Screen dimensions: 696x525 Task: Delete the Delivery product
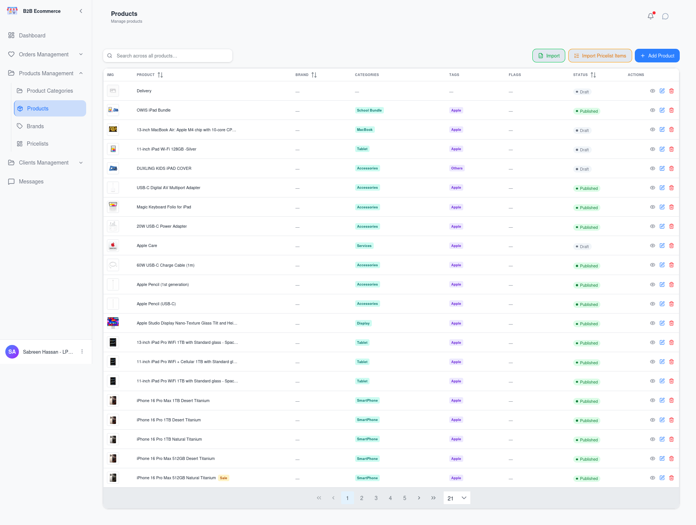[x=671, y=91]
